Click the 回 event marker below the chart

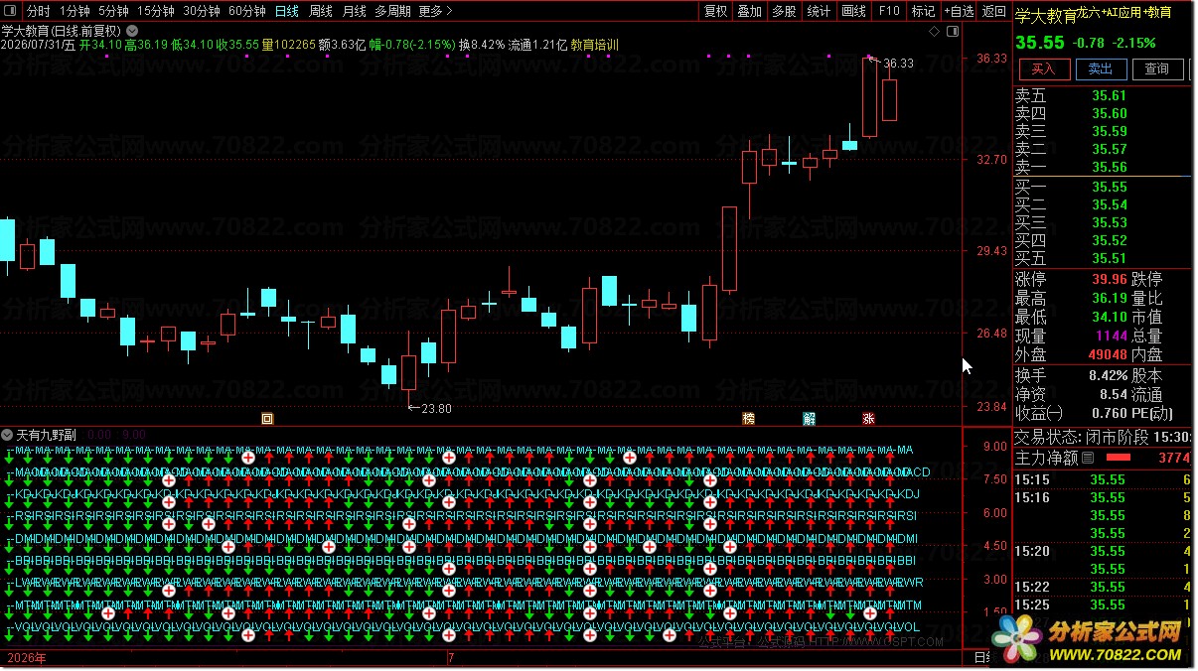[266, 418]
